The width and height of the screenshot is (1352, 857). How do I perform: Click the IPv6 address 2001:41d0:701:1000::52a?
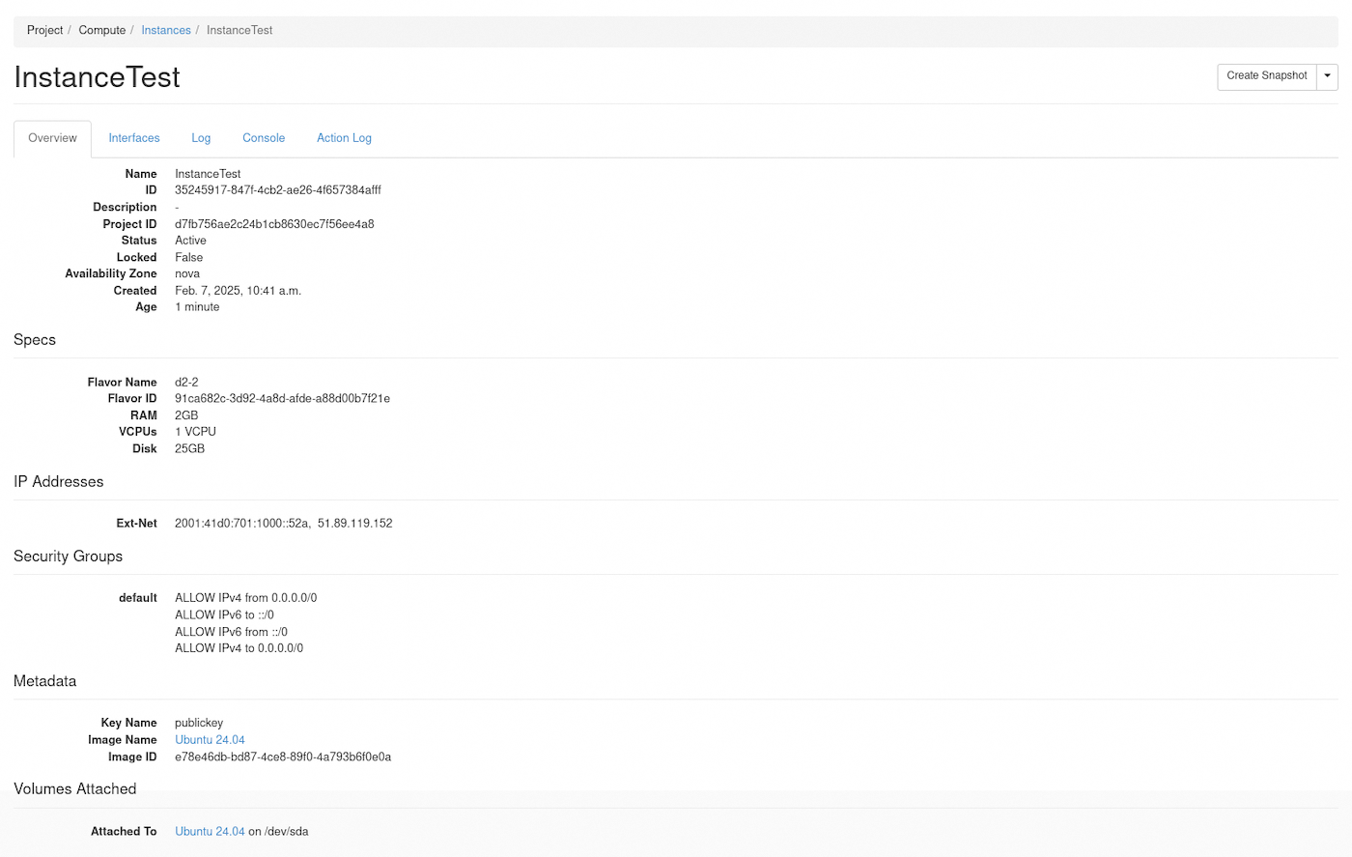tap(241, 524)
